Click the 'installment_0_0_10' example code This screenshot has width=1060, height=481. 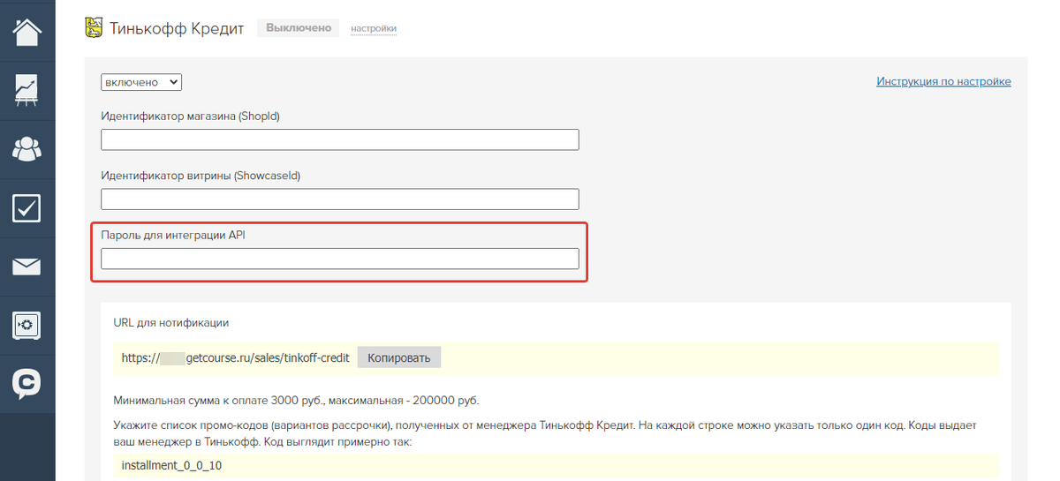[x=171, y=464]
